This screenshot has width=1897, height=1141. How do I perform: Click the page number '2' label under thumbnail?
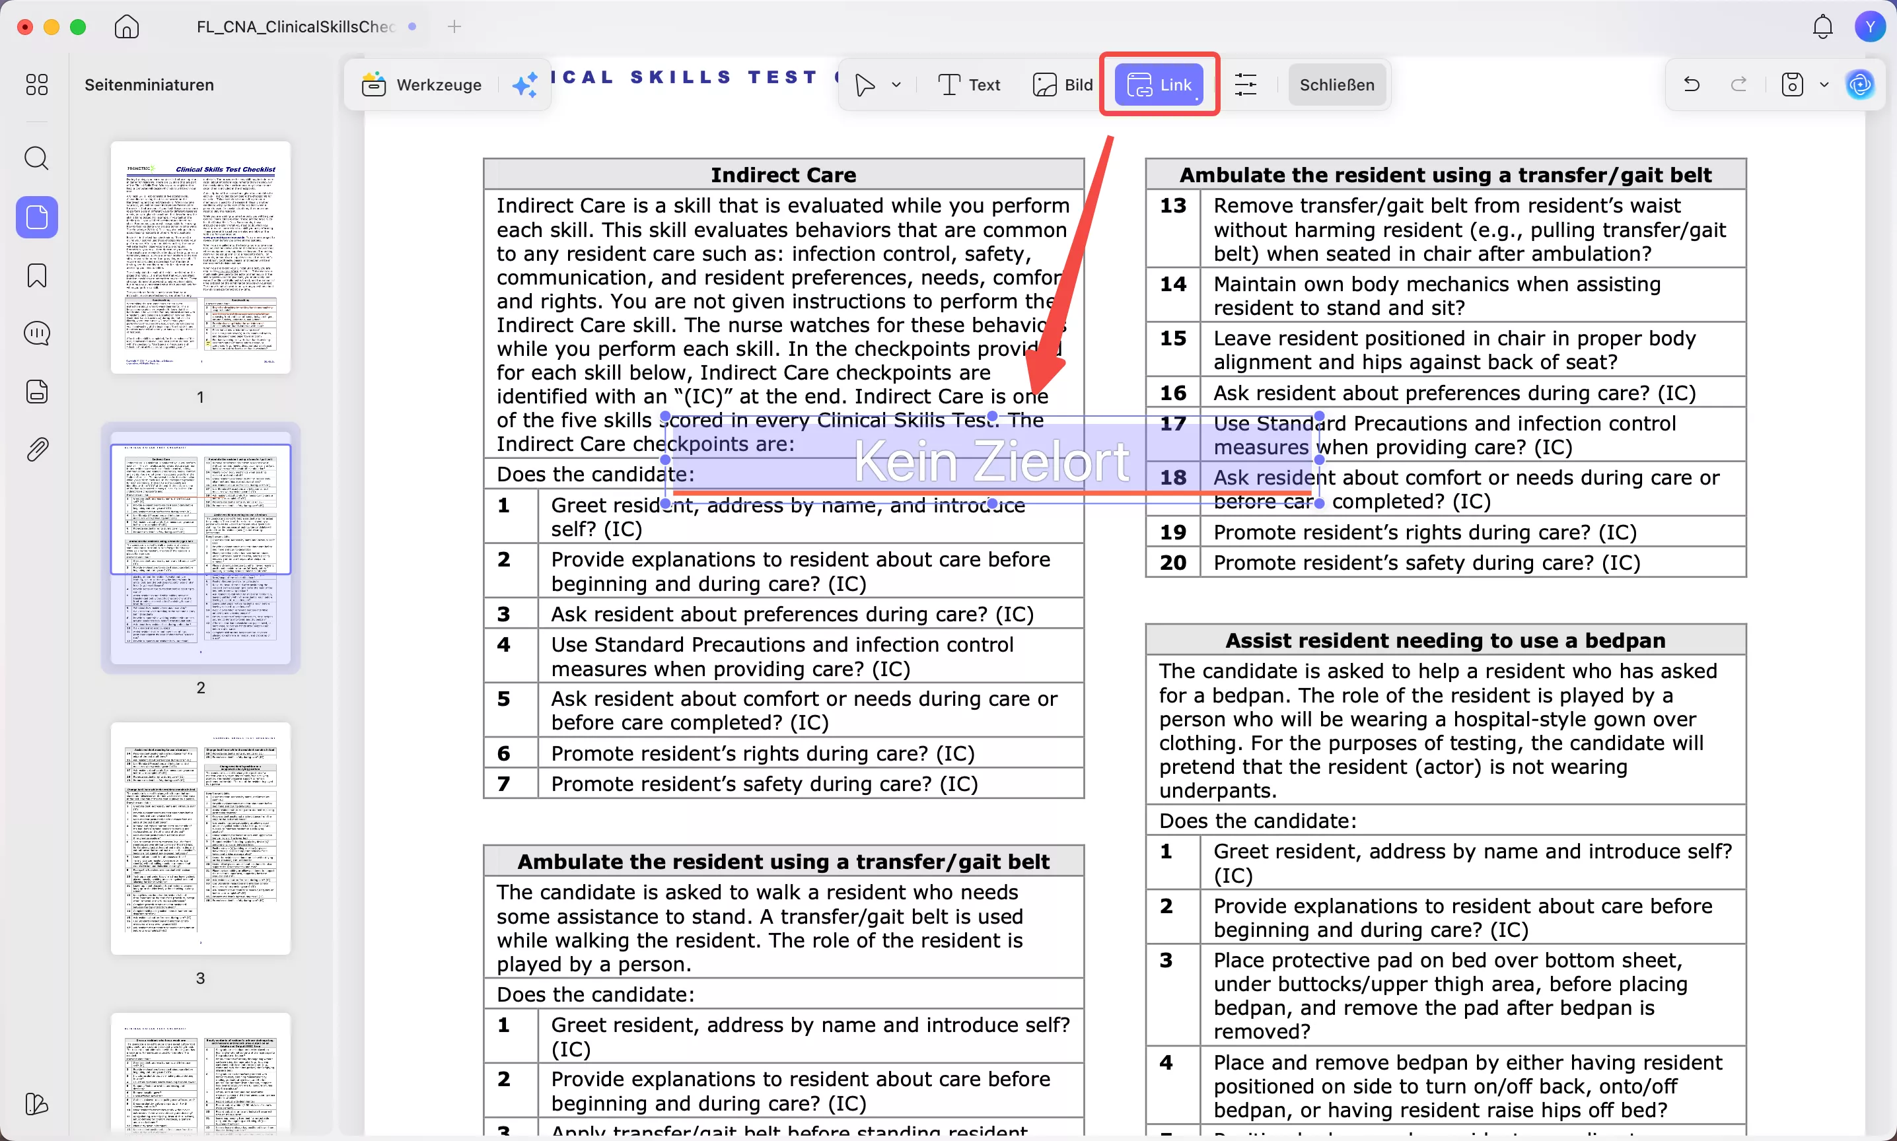[x=201, y=687]
